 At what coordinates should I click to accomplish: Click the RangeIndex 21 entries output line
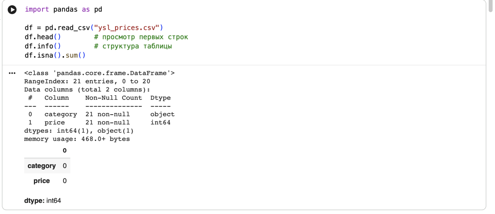(87, 81)
